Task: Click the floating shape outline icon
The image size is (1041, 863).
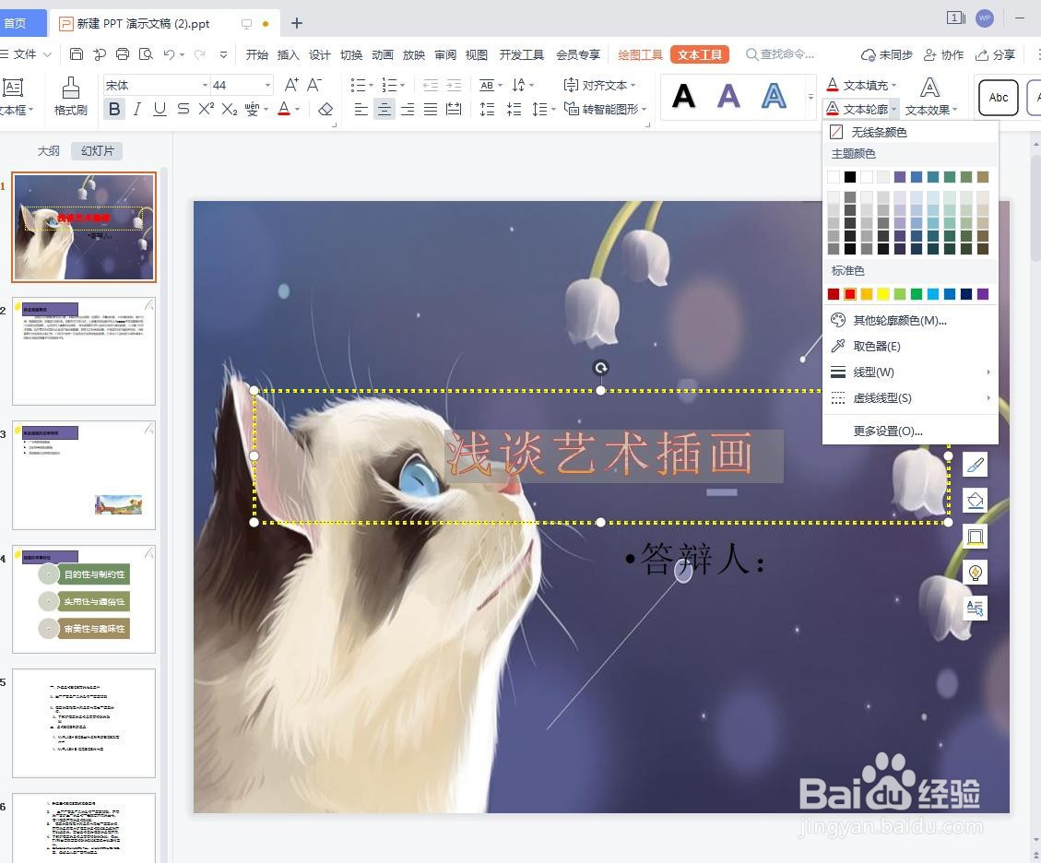Action: pos(975,537)
